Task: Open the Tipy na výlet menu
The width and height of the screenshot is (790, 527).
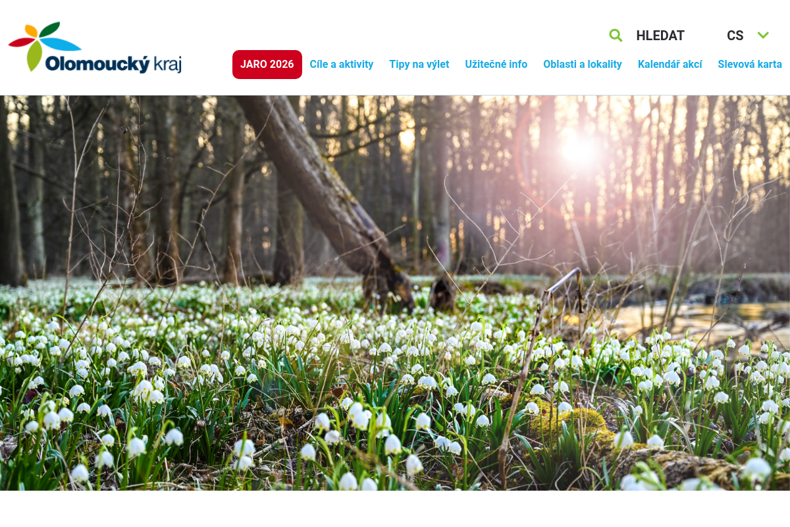Action: (x=419, y=65)
